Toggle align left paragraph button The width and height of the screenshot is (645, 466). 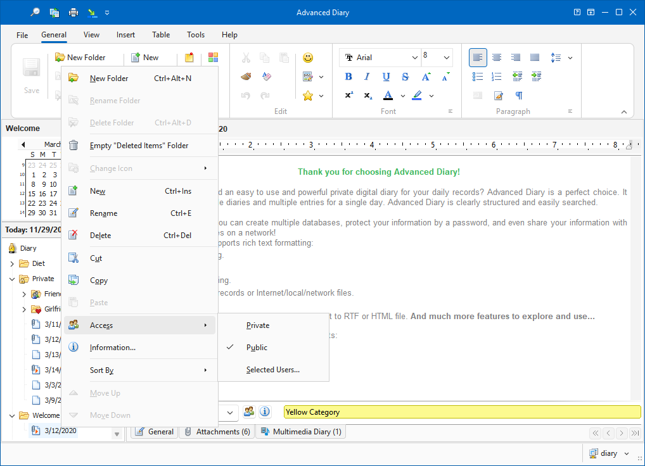point(478,58)
